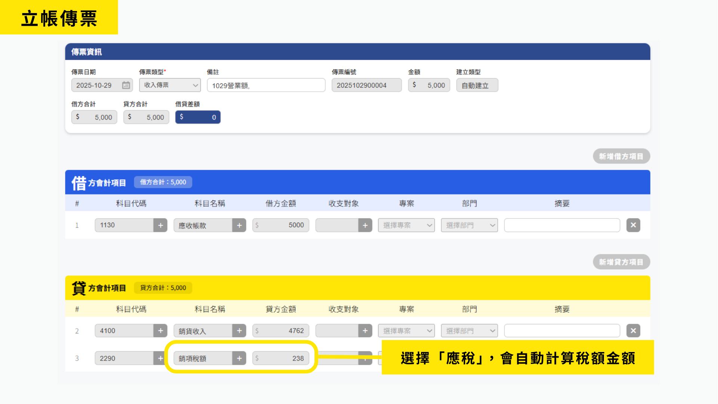Click the 新增借方項目 button
This screenshot has height=404, width=718.
click(x=621, y=156)
